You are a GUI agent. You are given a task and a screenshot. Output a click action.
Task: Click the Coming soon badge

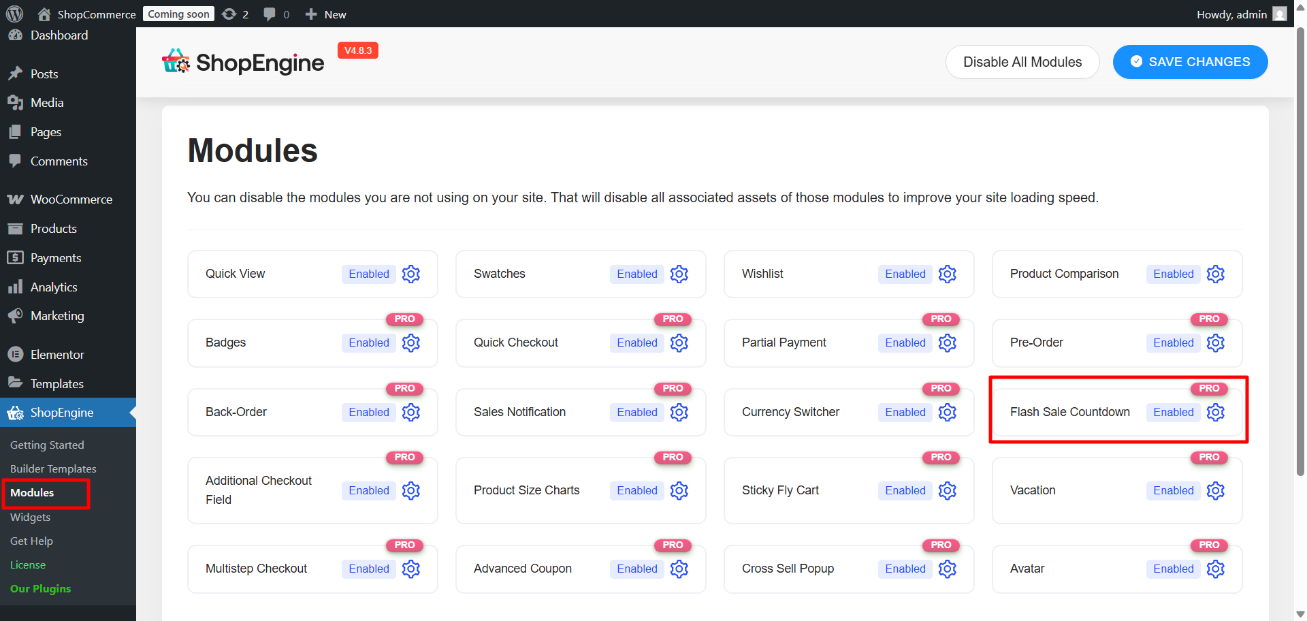(x=178, y=14)
